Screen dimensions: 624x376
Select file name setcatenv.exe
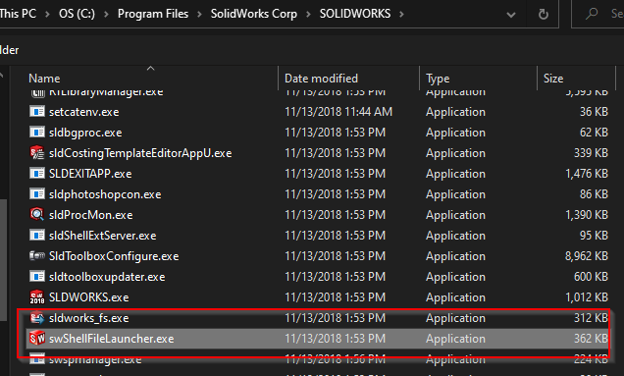point(84,112)
